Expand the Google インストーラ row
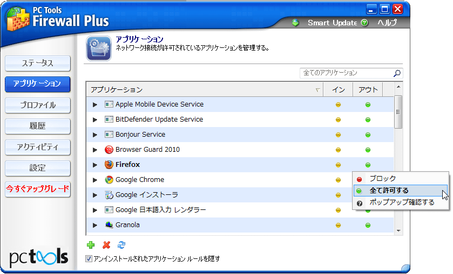The image size is (453, 274). 95,195
